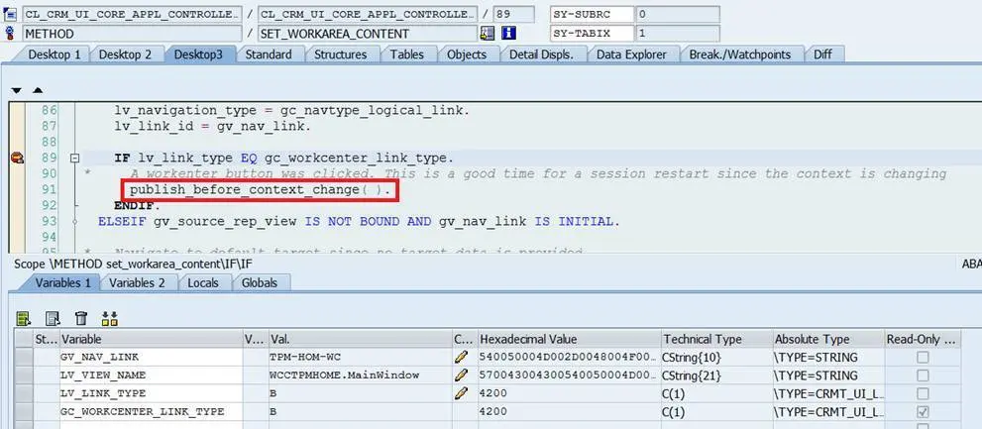Open the Detail Displs. tab

pos(541,54)
